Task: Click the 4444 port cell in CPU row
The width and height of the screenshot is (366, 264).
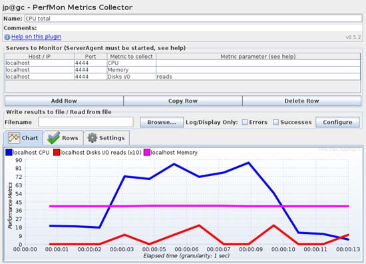Action: [91, 63]
